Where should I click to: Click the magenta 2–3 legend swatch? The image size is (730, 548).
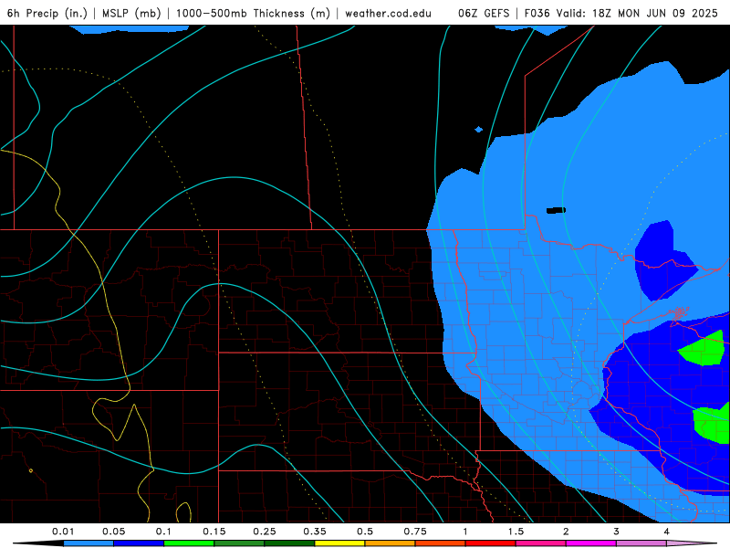(x=591, y=543)
